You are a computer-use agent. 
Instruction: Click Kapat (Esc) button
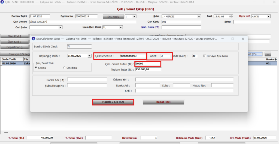(x=163, y=102)
